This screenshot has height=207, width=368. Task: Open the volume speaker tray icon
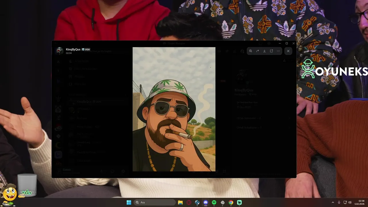click(x=350, y=202)
